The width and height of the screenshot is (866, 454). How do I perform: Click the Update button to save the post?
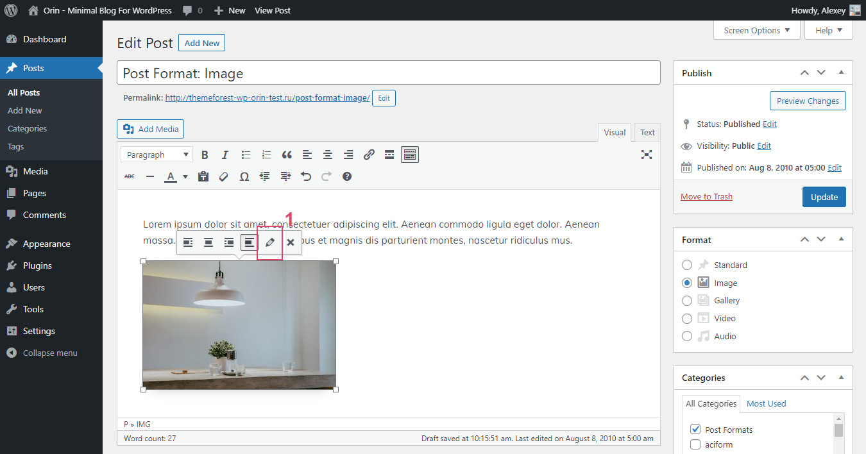(824, 196)
